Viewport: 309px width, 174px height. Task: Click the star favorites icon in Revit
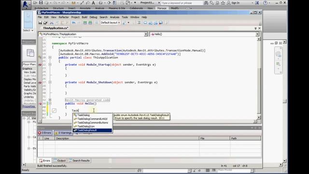[x=223, y=3]
